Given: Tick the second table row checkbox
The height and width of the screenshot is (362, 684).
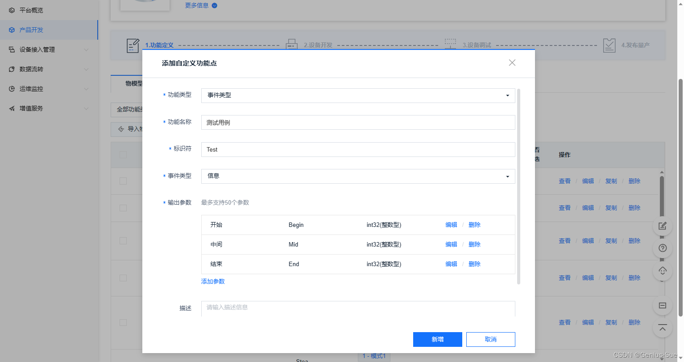Looking at the screenshot, I should (123, 208).
